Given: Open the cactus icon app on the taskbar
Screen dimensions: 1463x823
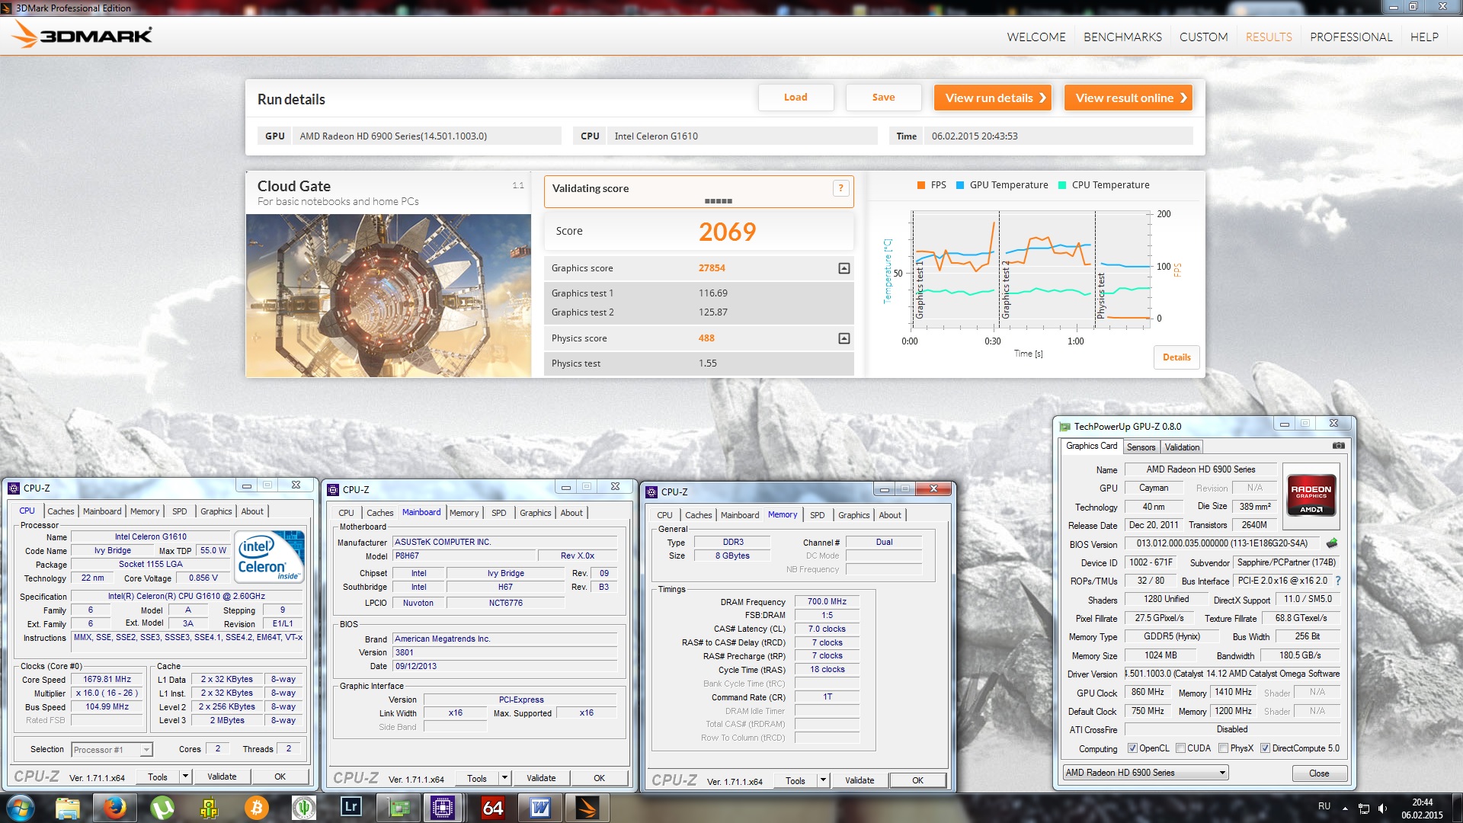Looking at the screenshot, I should coord(304,808).
